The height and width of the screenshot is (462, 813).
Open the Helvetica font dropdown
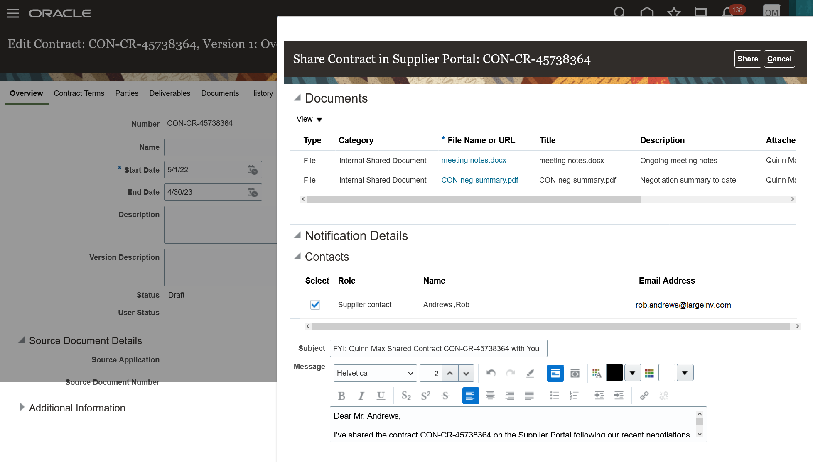click(x=375, y=373)
